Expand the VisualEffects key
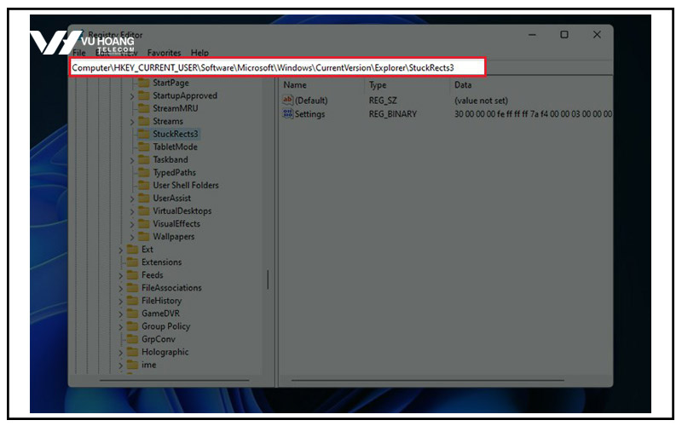Screen dimensions: 682x426 pyautogui.click(x=132, y=224)
